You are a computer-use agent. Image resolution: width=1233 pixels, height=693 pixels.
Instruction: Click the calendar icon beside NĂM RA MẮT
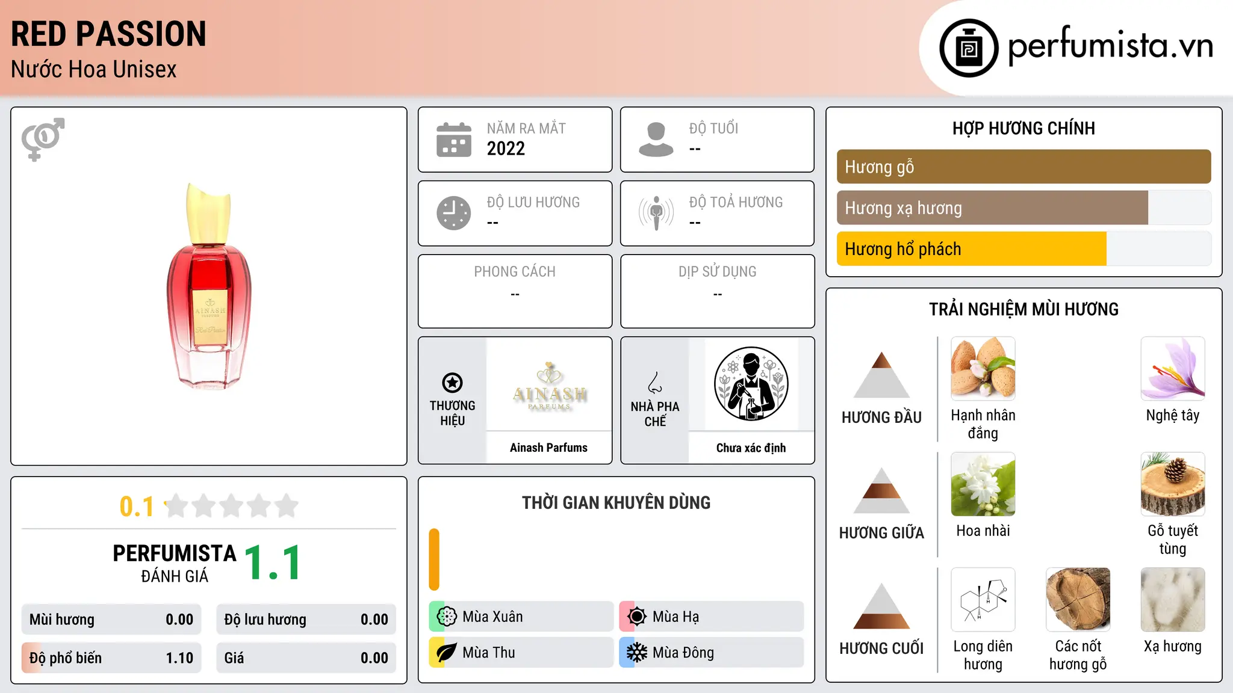454,140
